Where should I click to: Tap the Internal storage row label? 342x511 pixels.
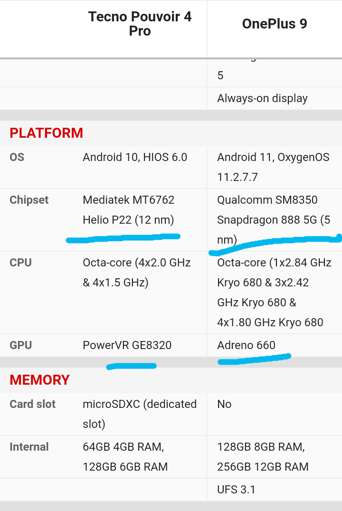29,447
